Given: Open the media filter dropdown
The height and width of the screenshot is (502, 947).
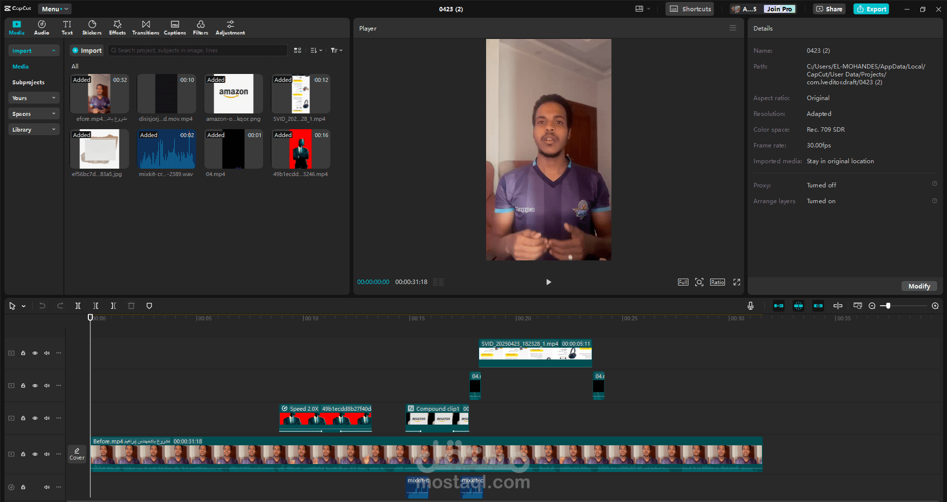Looking at the screenshot, I should click(337, 50).
